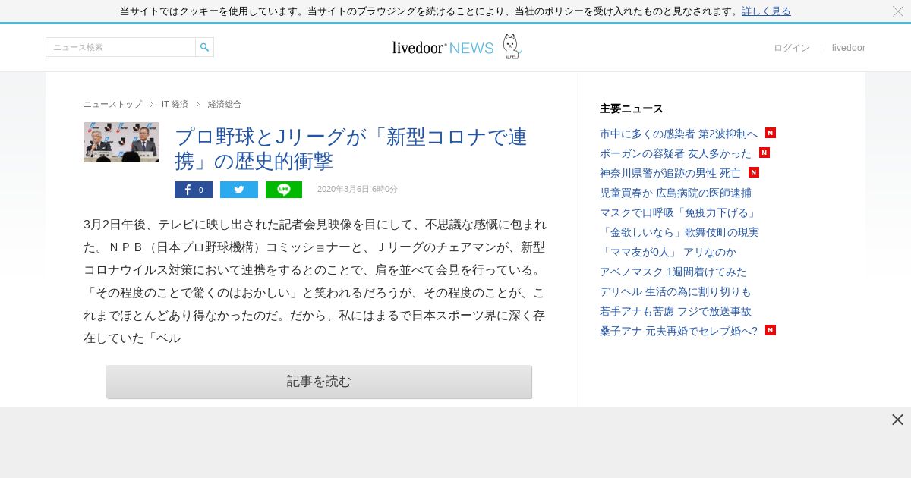The width and height of the screenshot is (911, 478).
Task: Close the bottom advertisement bar
Action: tap(897, 420)
